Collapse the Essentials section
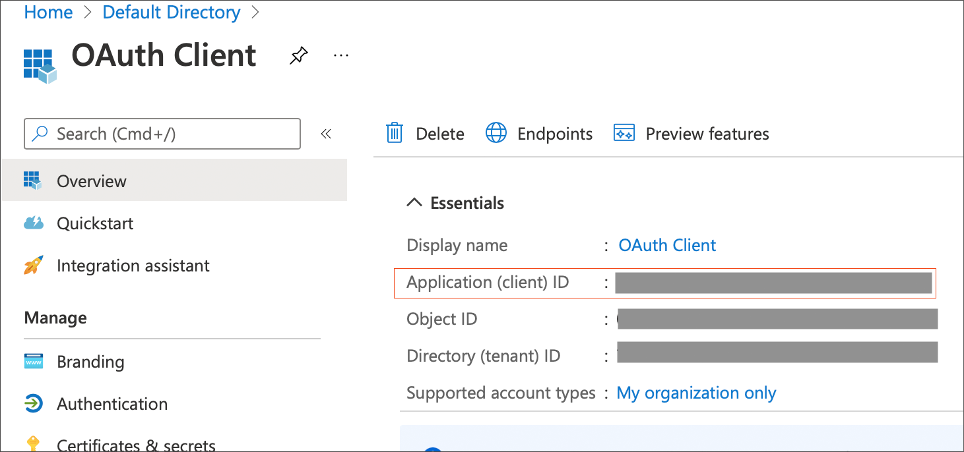 (414, 203)
